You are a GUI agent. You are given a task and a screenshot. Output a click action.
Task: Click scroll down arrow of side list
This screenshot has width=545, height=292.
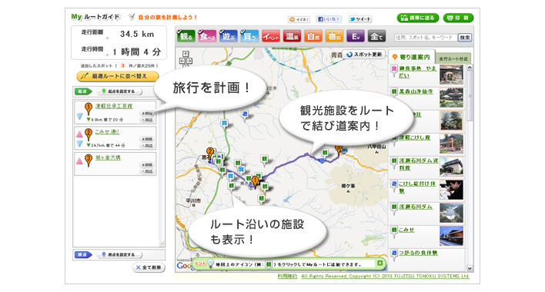(470, 268)
